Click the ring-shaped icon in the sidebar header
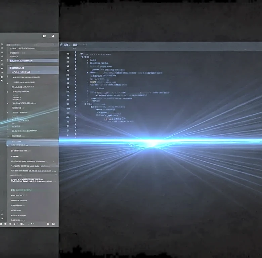Viewport: 262px width, 258px height. click(x=53, y=36)
